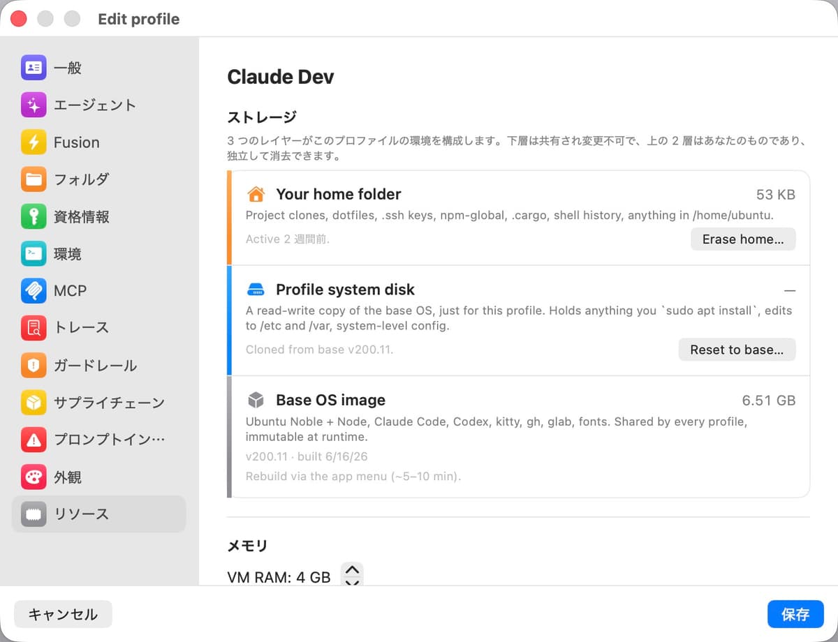Image resolution: width=838 pixels, height=642 pixels.
Task: Click the Your home folder title
Action: 339,194
